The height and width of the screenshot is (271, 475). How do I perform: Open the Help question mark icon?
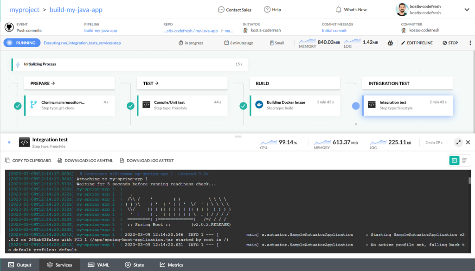click(x=267, y=9)
